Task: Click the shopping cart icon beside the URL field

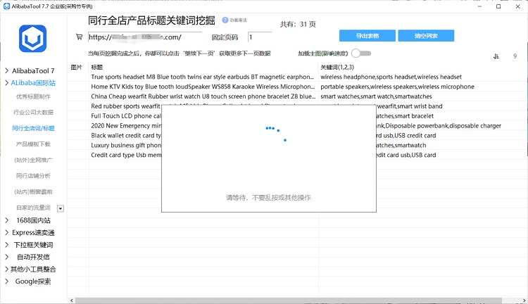Action: (79, 37)
